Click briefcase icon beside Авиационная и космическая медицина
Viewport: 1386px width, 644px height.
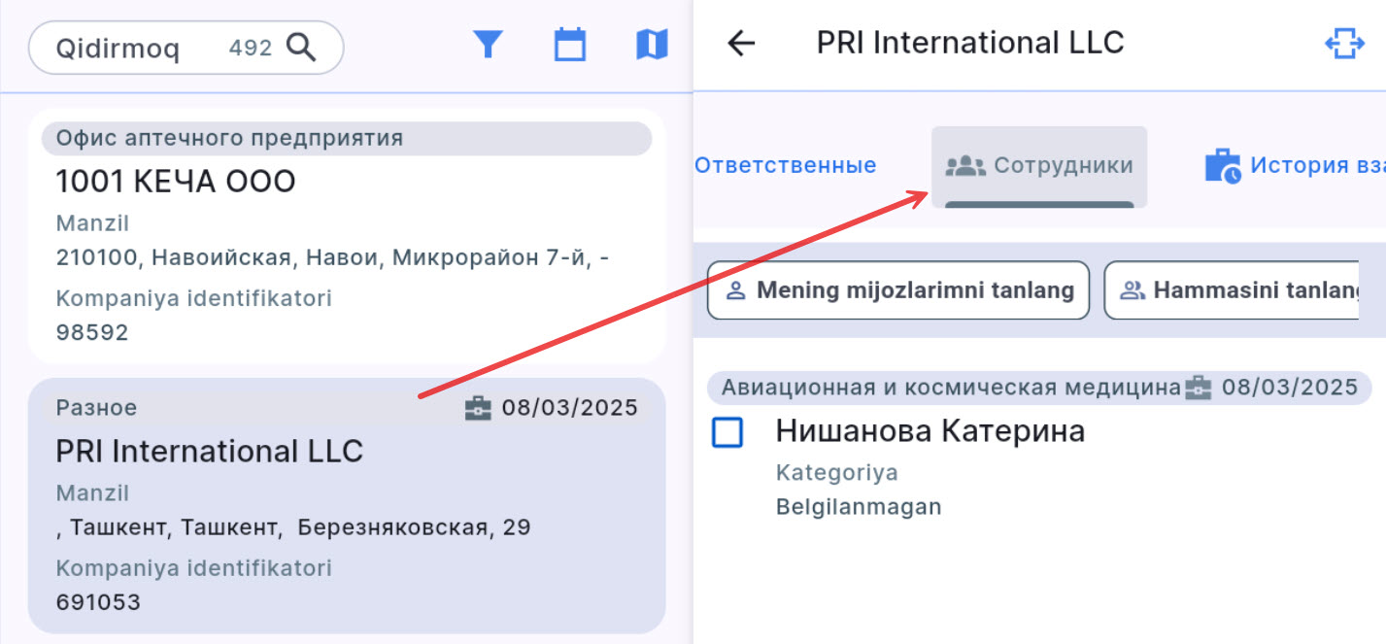click(x=1198, y=388)
